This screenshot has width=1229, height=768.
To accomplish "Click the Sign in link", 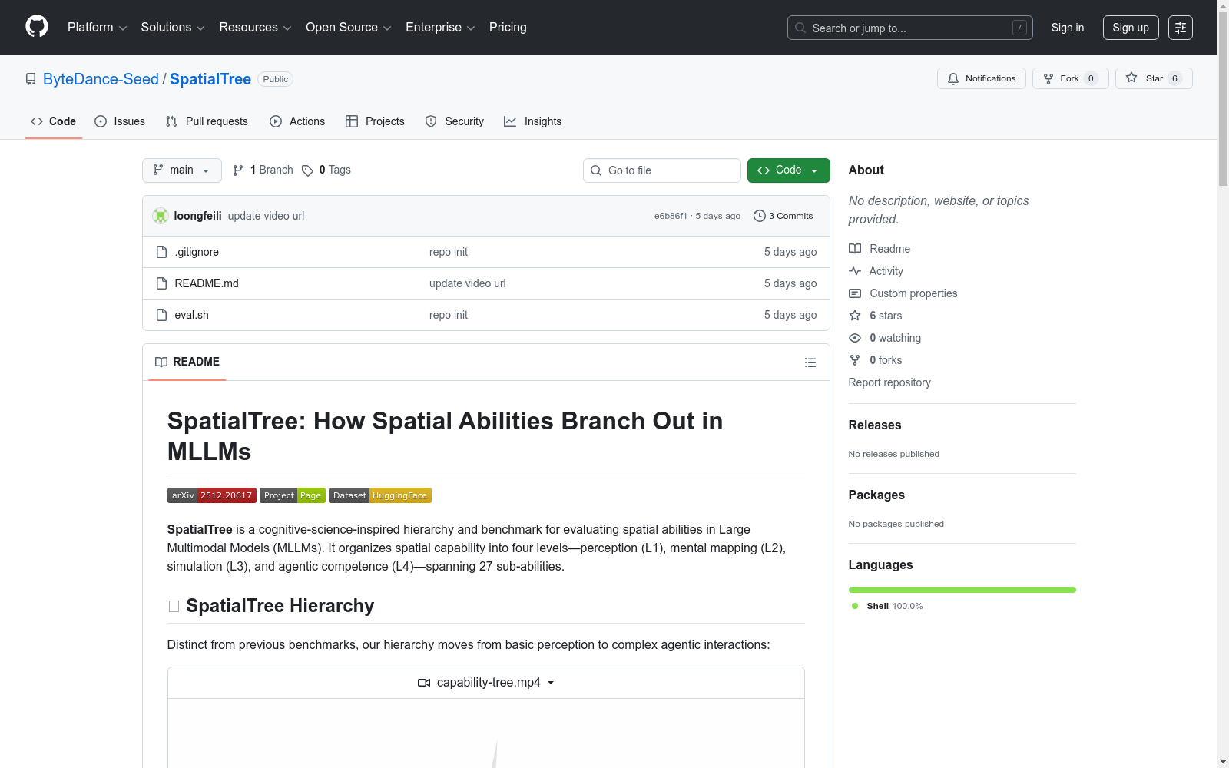I will pyautogui.click(x=1068, y=28).
